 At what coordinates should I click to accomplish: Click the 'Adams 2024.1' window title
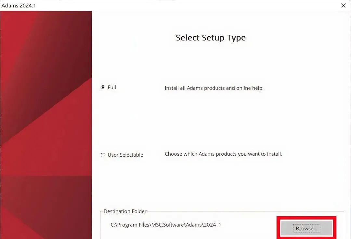[x=19, y=6]
